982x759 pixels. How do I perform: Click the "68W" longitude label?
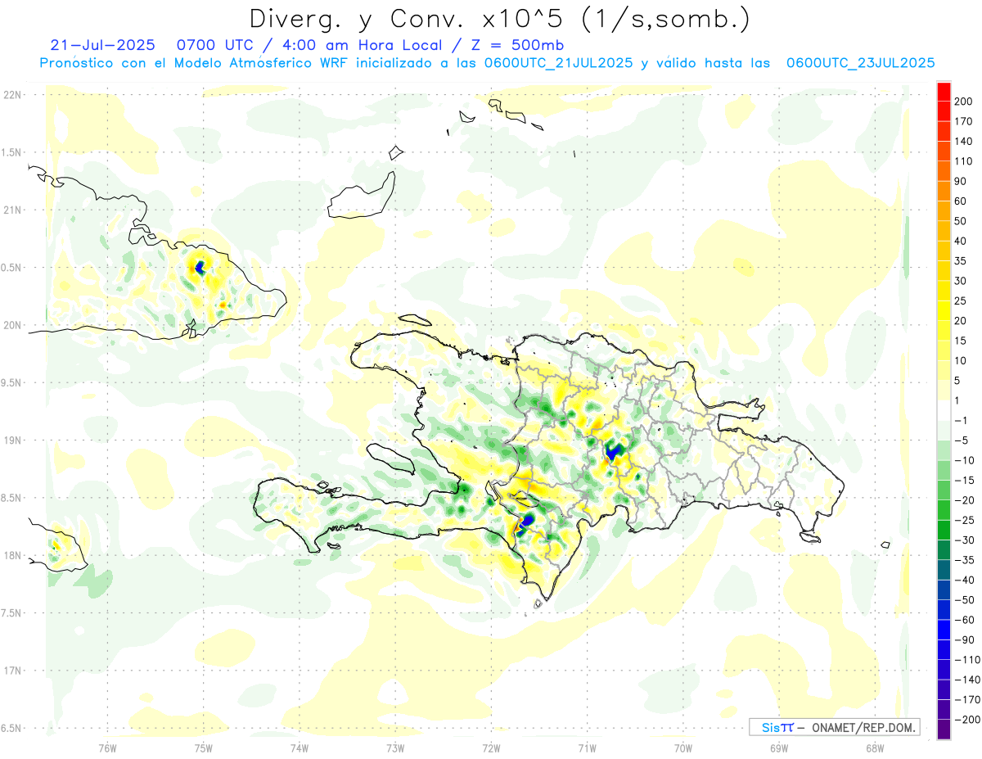875,748
